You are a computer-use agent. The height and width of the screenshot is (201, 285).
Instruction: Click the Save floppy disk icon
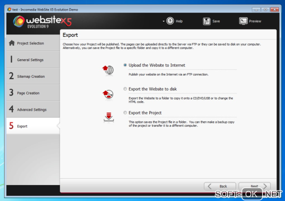207,21
